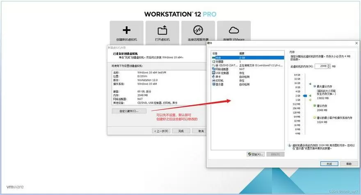Click the 256 MB label on memory scale
The image size is (361, 195).
(297, 108)
